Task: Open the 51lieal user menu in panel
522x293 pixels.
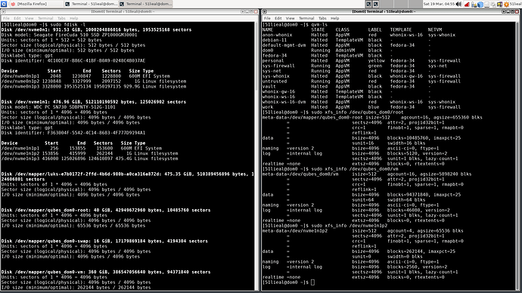Action: (x=516, y=4)
